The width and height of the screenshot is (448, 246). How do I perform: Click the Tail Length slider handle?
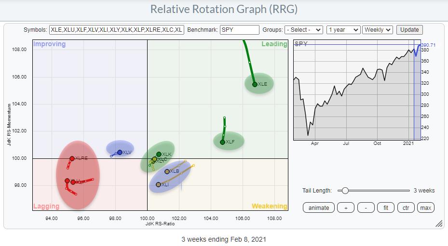[345, 191]
